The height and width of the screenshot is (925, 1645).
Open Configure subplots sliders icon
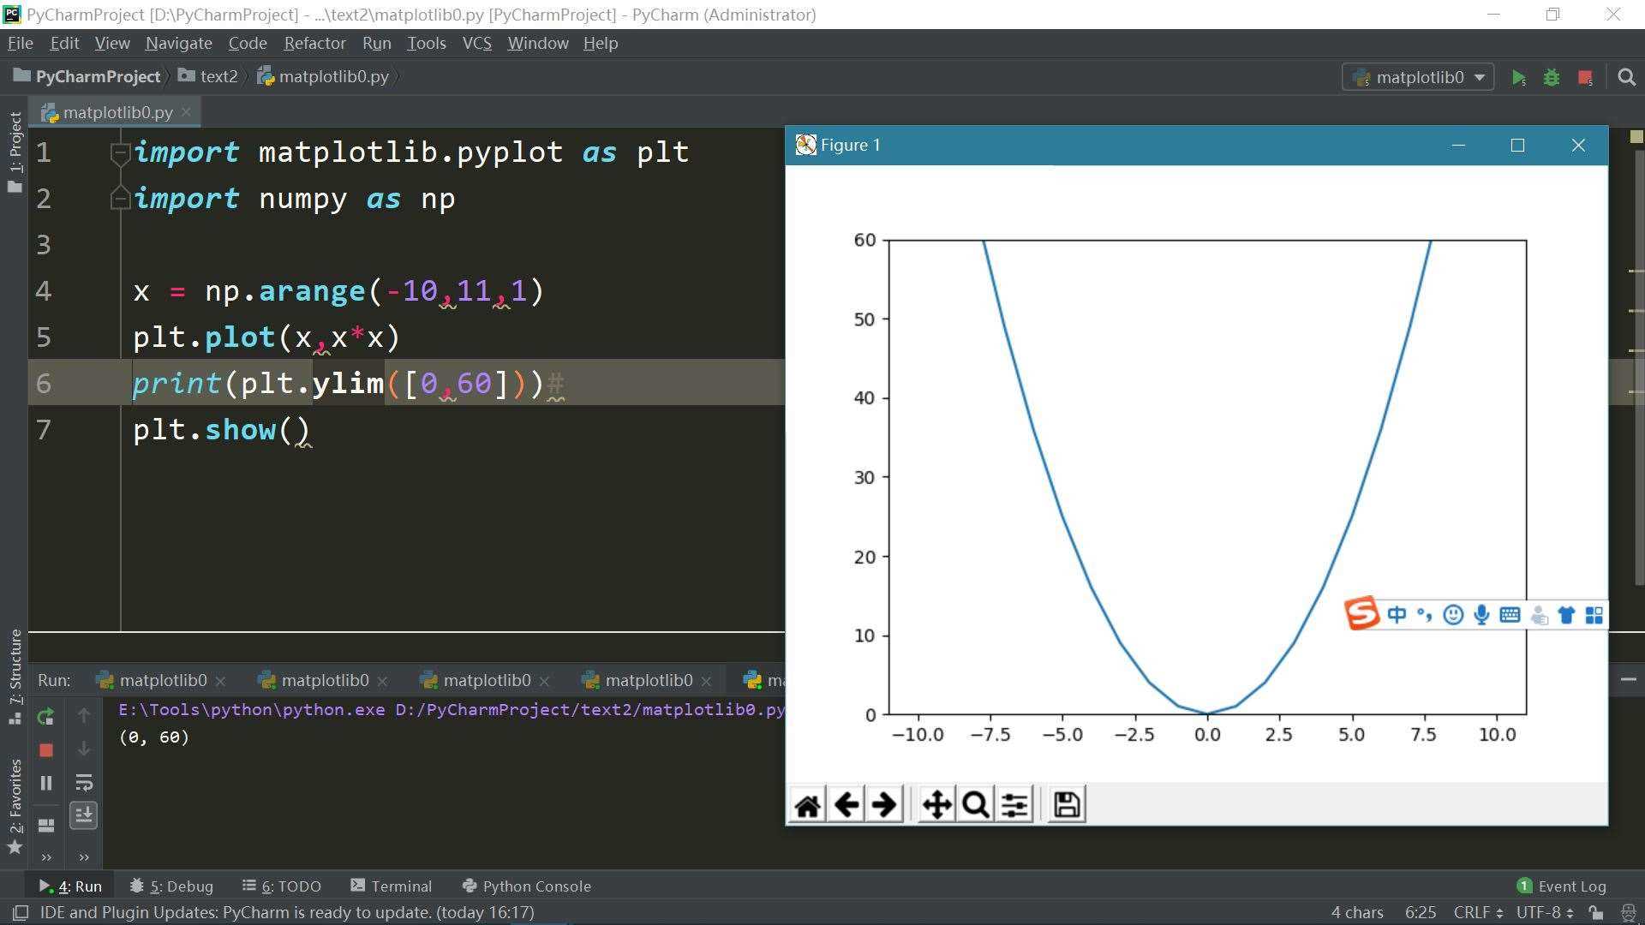tap(1014, 805)
